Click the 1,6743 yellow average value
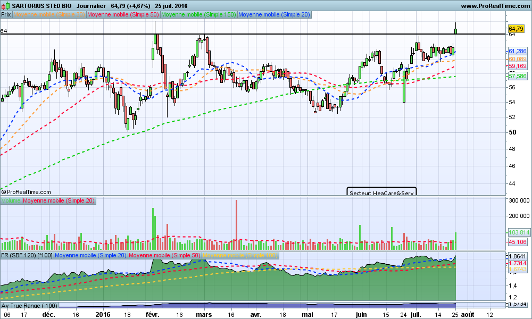Image resolution: width=532 pixels, height=319 pixels. coord(518,269)
